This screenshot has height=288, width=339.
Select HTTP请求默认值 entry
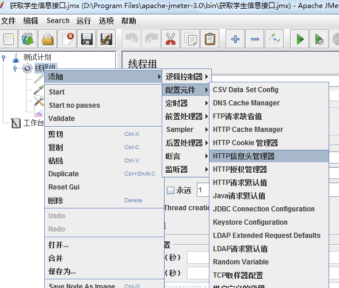tap(269, 183)
